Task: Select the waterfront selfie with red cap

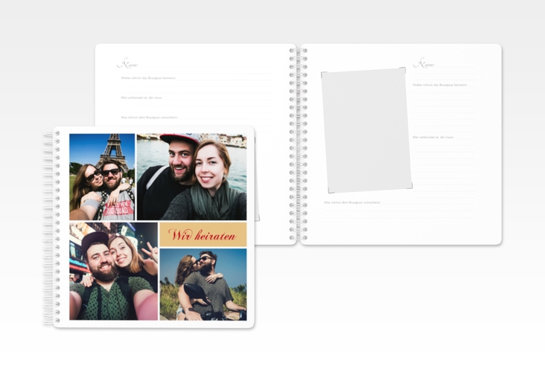Action: (x=192, y=177)
